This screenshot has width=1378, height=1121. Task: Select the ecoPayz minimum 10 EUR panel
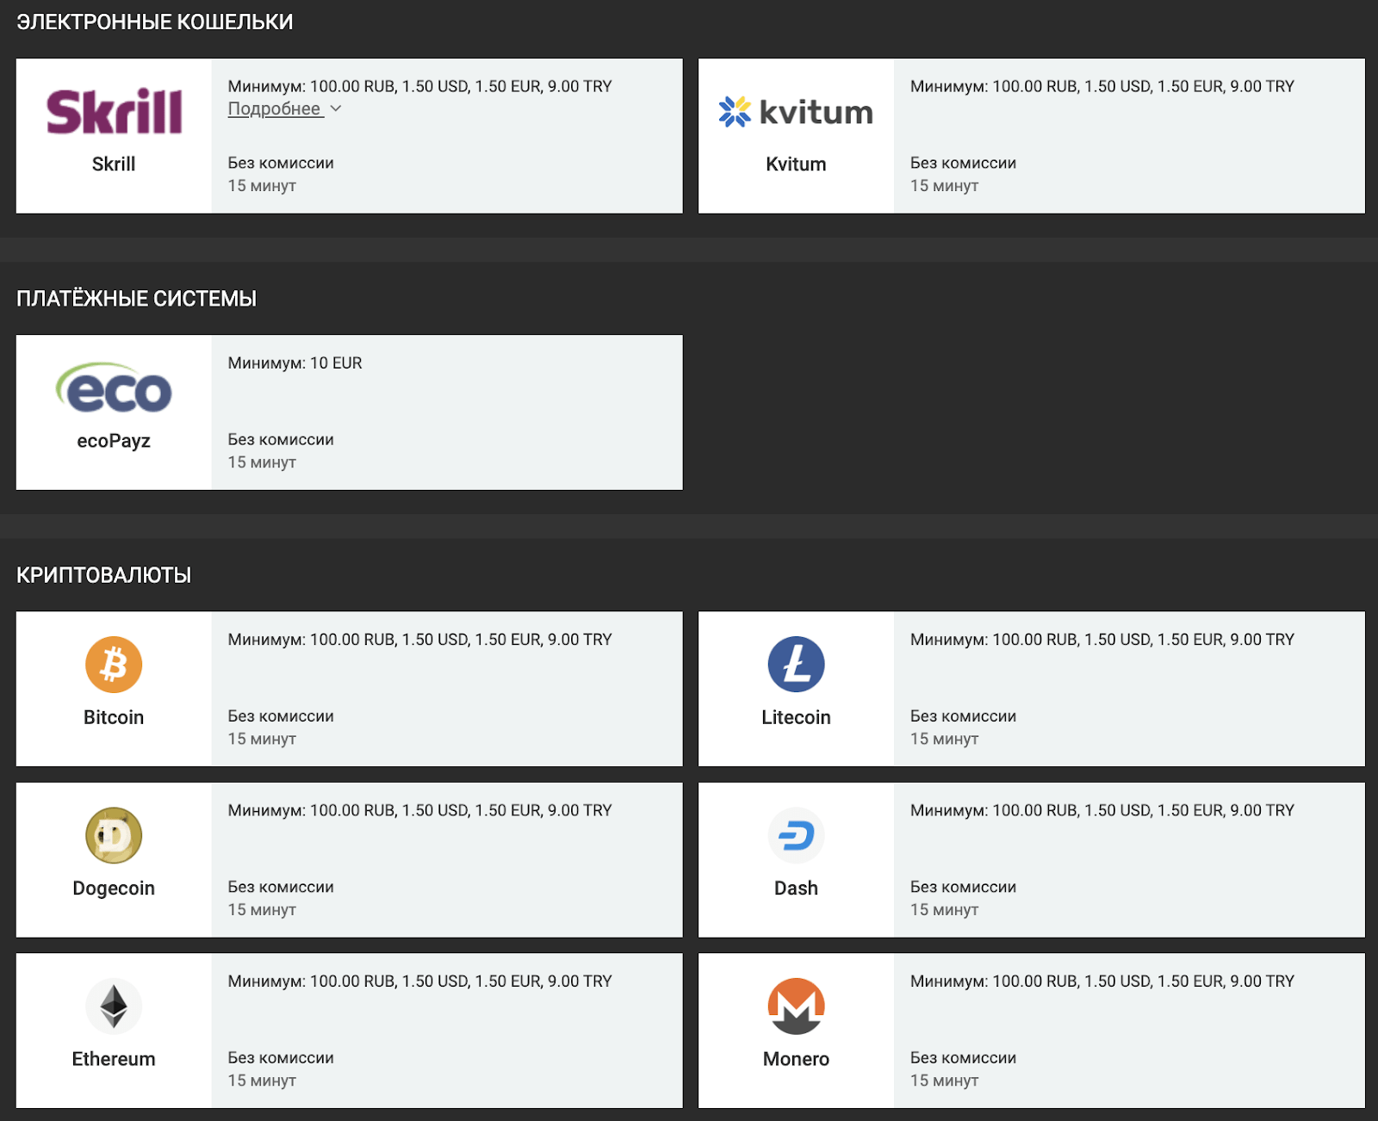pyautogui.click(x=447, y=412)
